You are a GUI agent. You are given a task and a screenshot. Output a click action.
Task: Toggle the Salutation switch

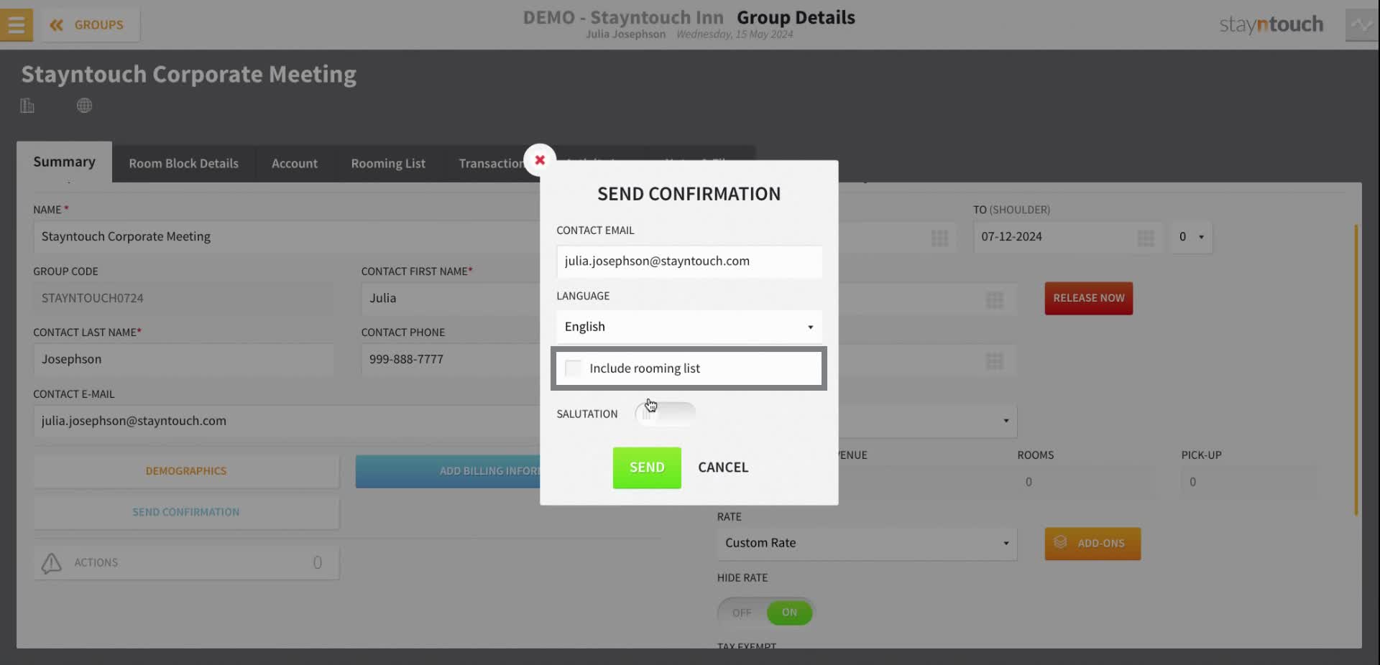(665, 414)
